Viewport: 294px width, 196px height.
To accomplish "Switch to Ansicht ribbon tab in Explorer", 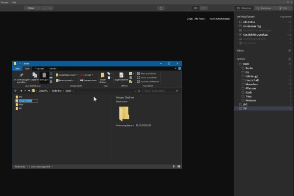I will [x=53, y=69].
